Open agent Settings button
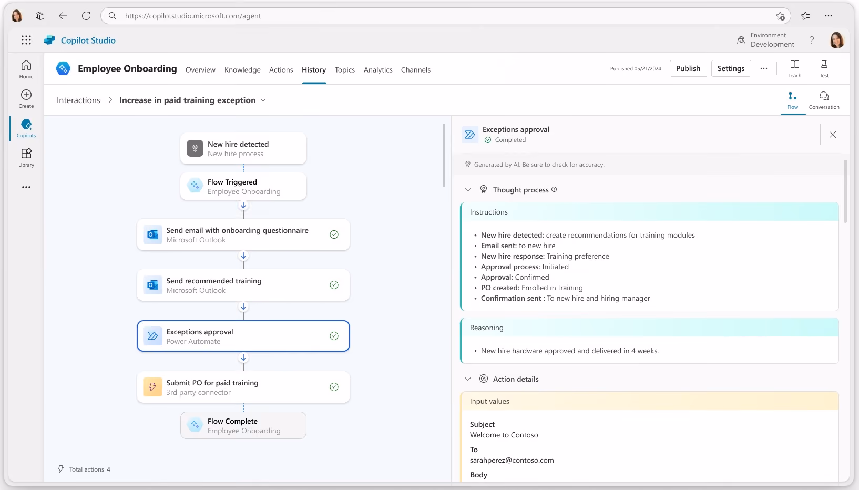859x490 pixels. pos(731,68)
